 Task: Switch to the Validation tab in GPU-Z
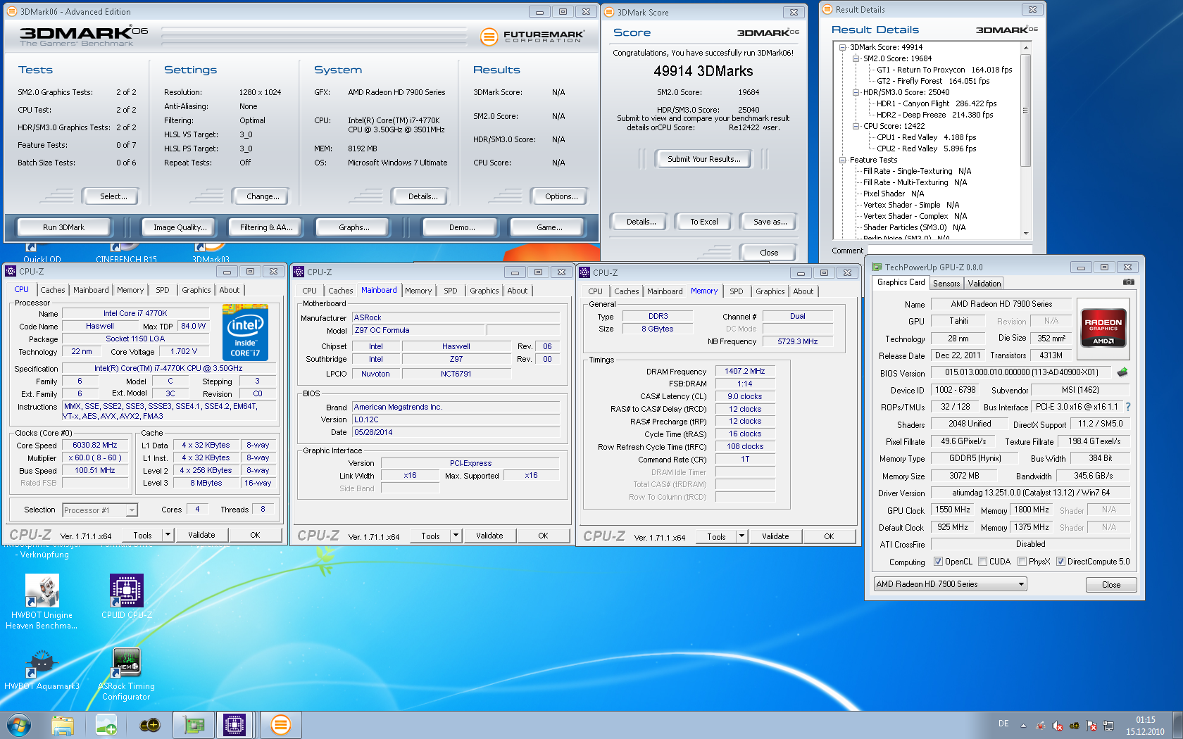coord(984,284)
